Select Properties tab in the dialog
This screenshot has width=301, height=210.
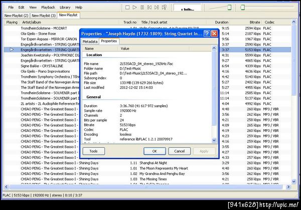[109, 41]
